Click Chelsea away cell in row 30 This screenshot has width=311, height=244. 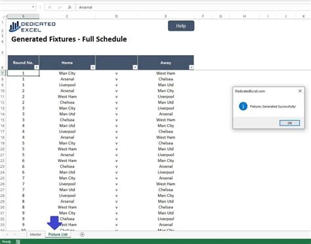pos(165,207)
